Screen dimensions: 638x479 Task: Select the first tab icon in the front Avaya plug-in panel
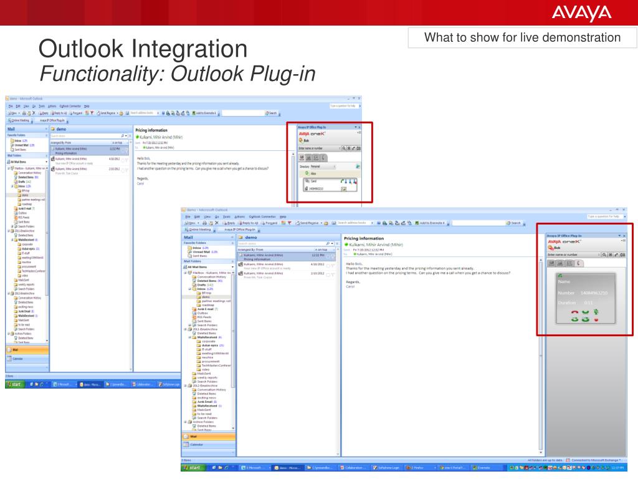coord(552,263)
